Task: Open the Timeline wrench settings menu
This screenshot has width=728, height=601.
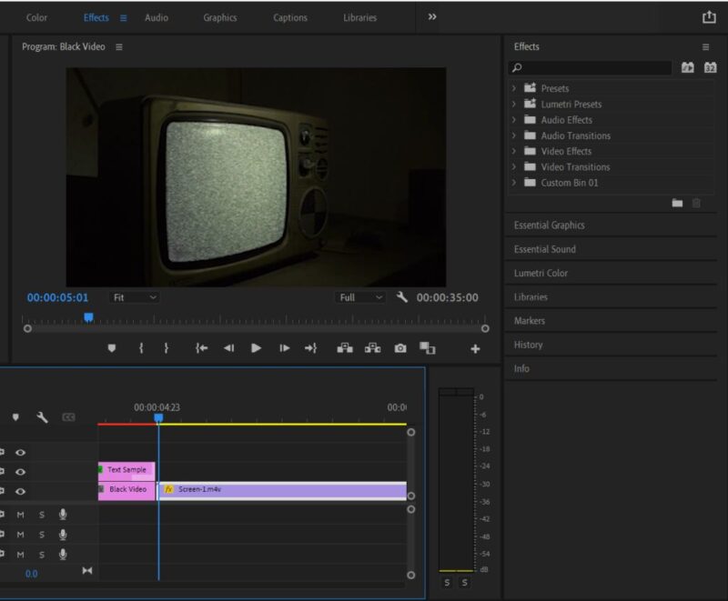Action: [42, 417]
